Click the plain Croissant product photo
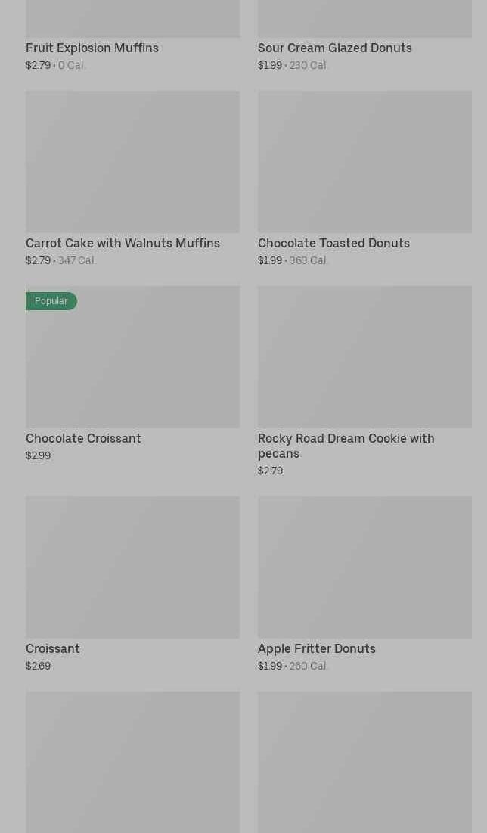 [x=132, y=567]
